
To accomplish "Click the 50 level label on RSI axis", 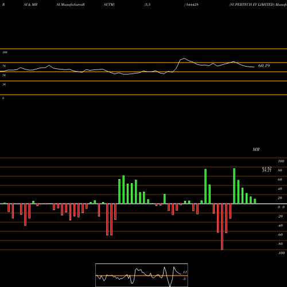I will [4, 75].
